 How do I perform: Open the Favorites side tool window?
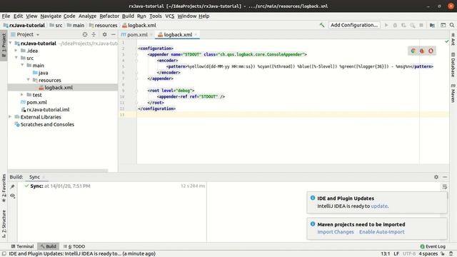point(4,188)
